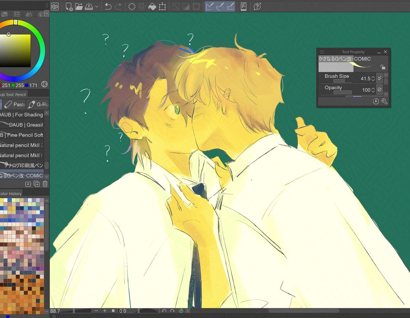Open the Clip Studio launcher icon
Image resolution: width=410 pixels, height=318 pixels.
(55, 6)
